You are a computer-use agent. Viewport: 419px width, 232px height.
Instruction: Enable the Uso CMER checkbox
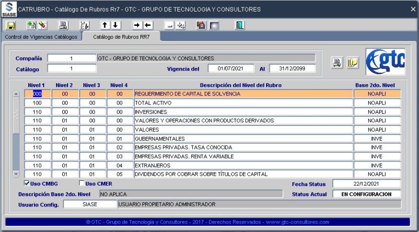click(82, 183)
